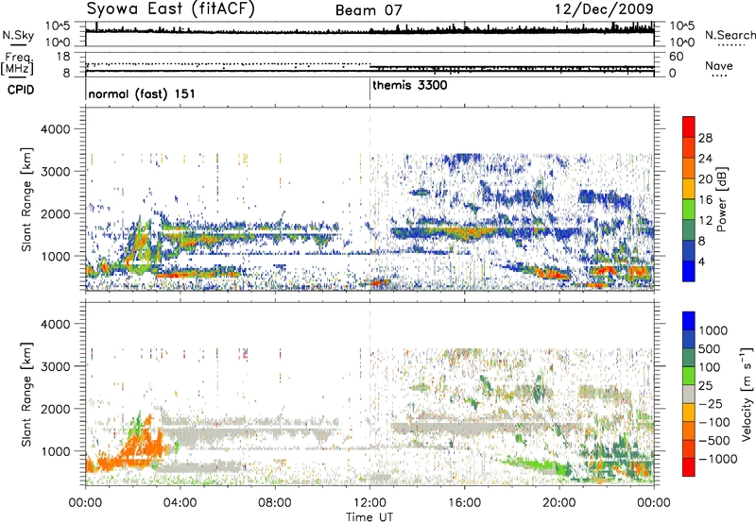Click velocity colorbar value '-1000'
Screen dimensions: 756x523
pos(718,459)
